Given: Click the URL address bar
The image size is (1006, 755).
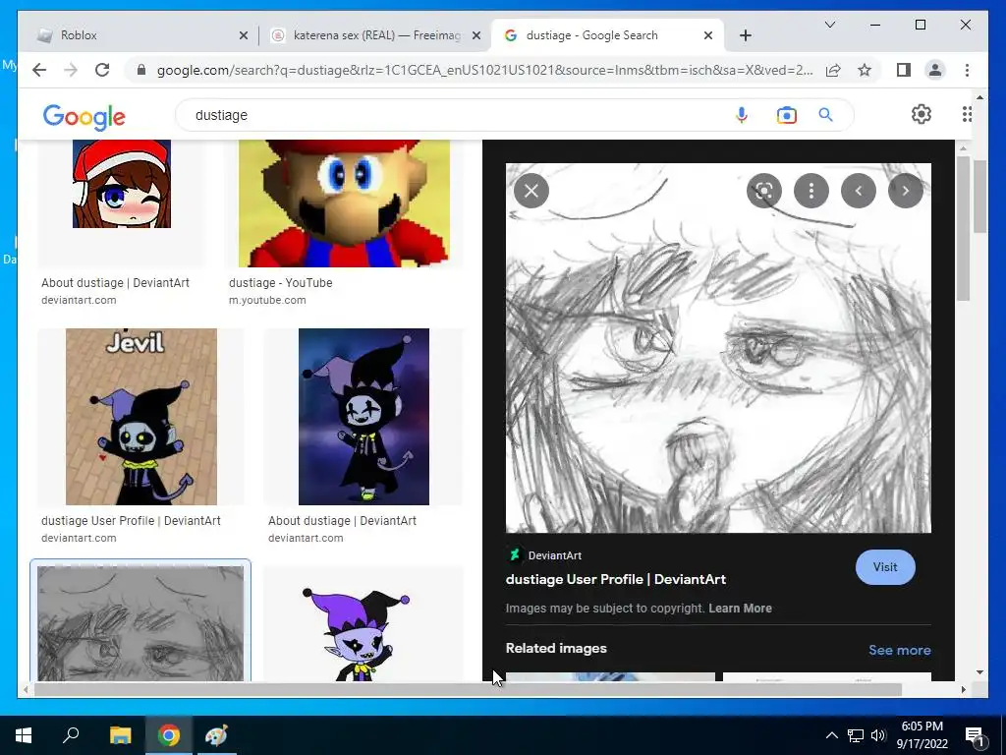Looking at the screenshot, I should point(484,70).
